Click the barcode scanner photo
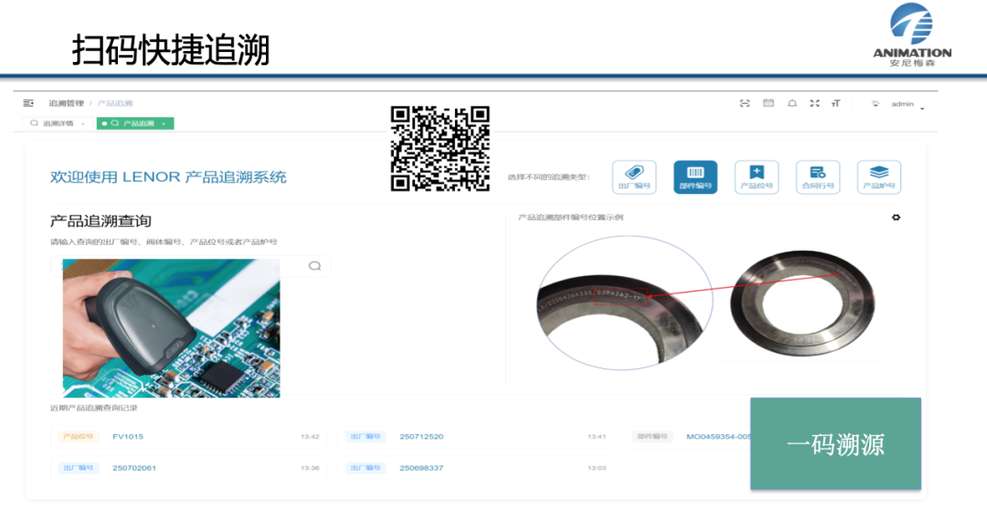This screenshot has height=532, width=987. click(x=171, y=328)
